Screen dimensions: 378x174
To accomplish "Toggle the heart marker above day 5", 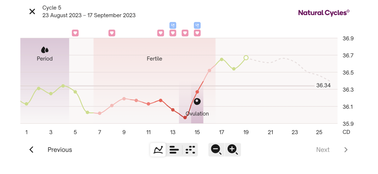I will [x=75, y=33].
